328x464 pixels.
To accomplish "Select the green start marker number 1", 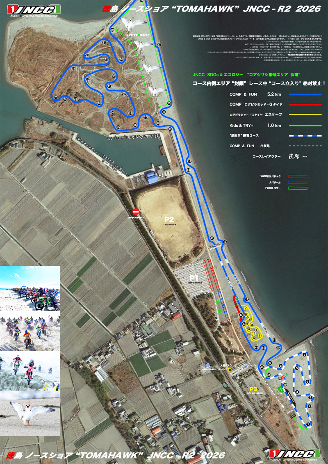I will 237,298.
